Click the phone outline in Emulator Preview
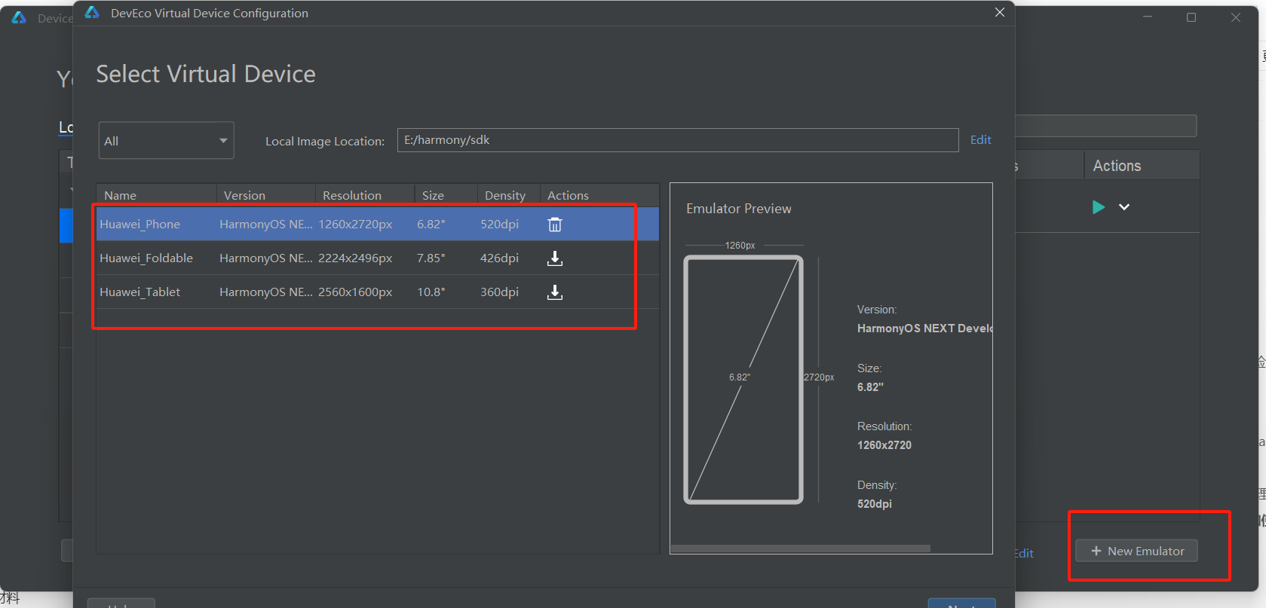This screenshot has width=1266, height=608. point(743,380)
